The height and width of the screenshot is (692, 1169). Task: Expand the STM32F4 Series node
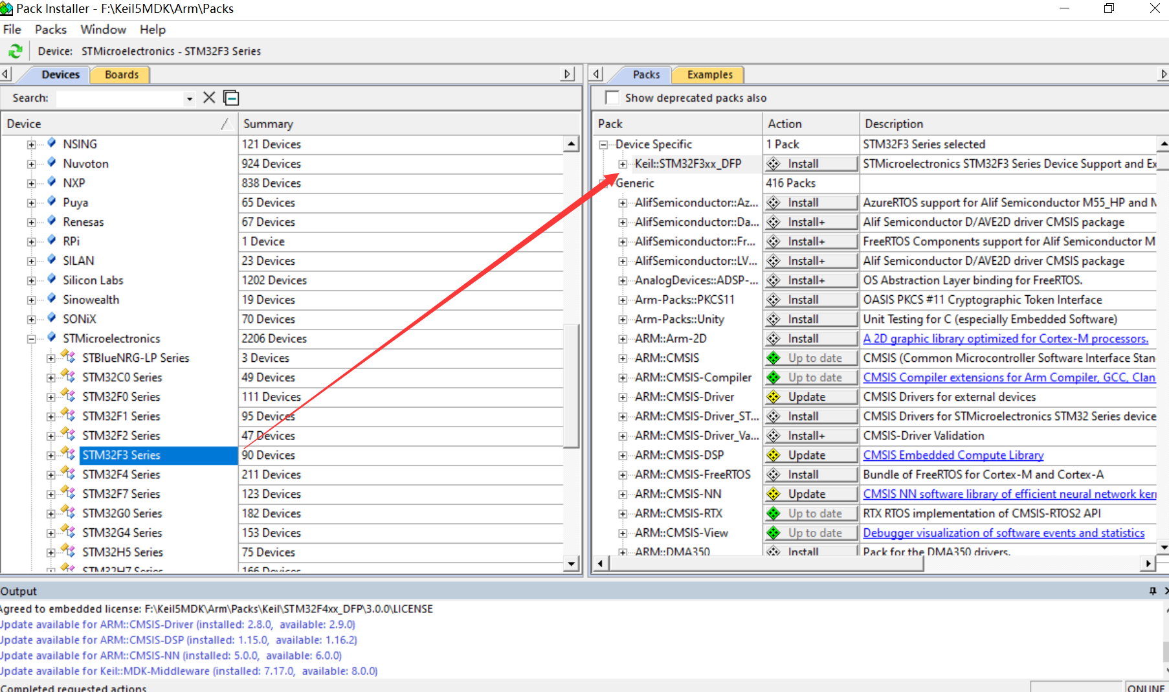click(50, 474)
